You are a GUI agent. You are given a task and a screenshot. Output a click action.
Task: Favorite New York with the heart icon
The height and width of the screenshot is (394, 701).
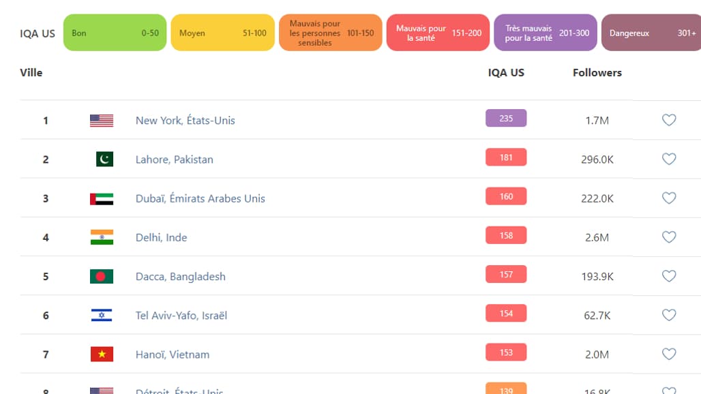[669, 120]
